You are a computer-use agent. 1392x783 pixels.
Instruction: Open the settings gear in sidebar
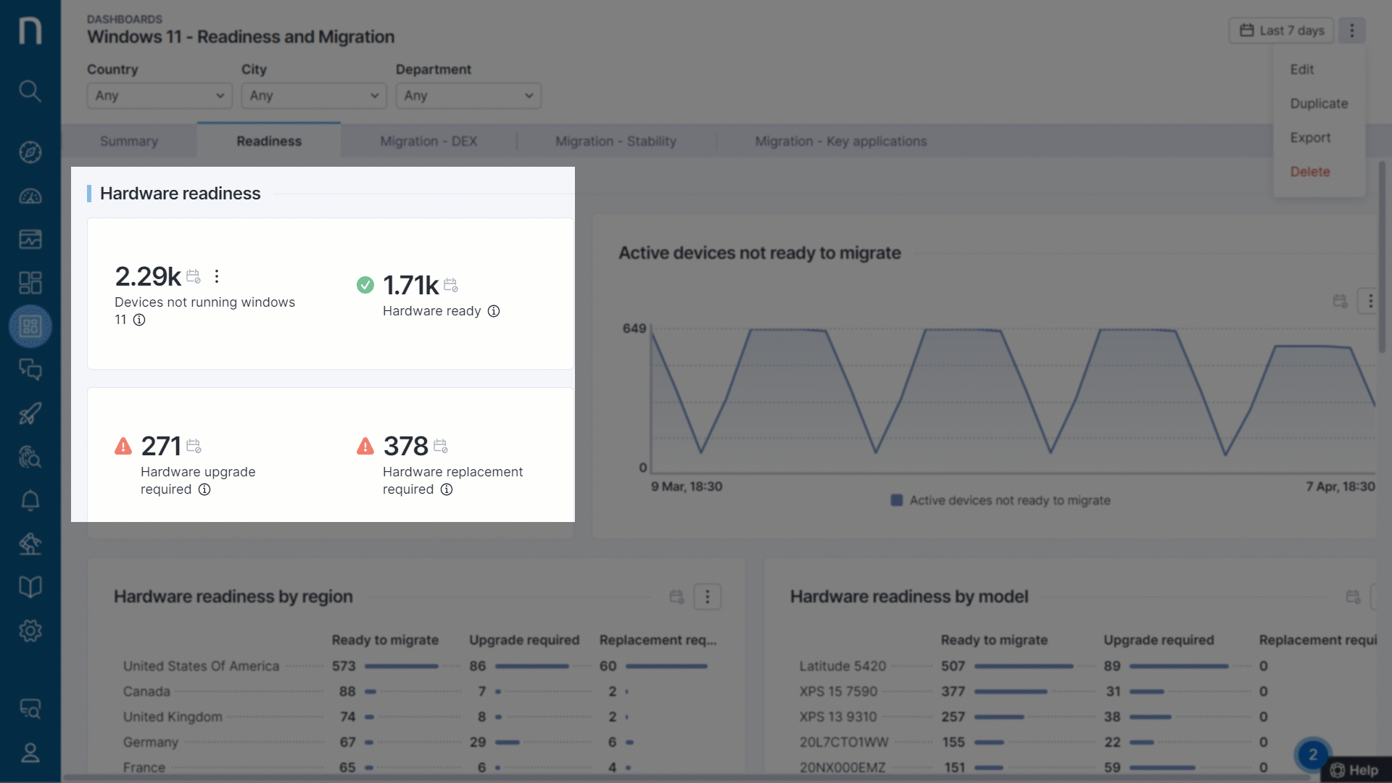tap(30, 631)
